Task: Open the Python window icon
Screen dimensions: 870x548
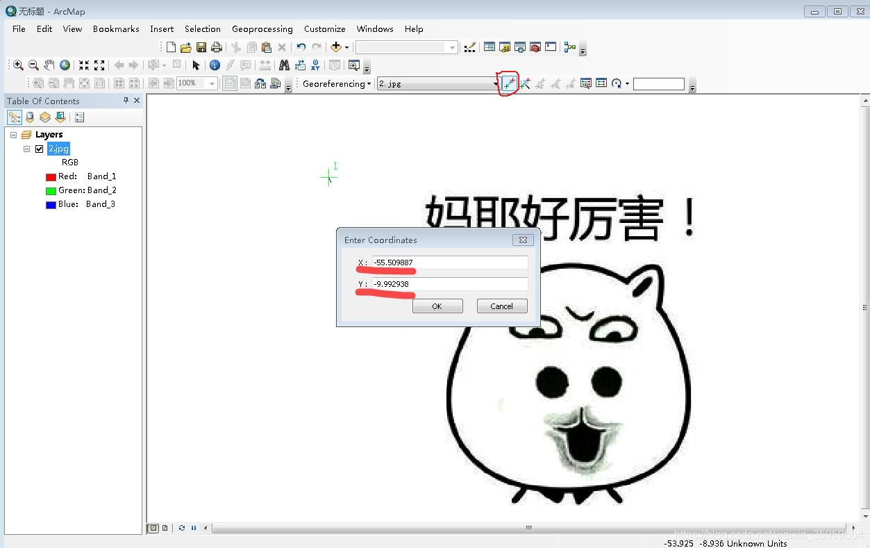Action: [551, 47]
